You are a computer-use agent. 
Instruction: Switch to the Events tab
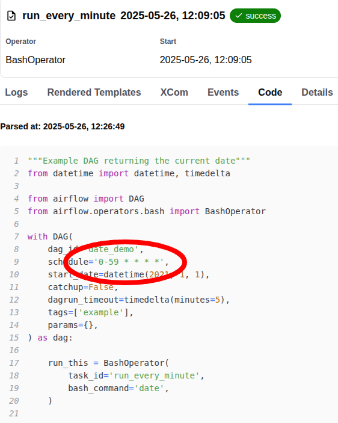(223, 93)
